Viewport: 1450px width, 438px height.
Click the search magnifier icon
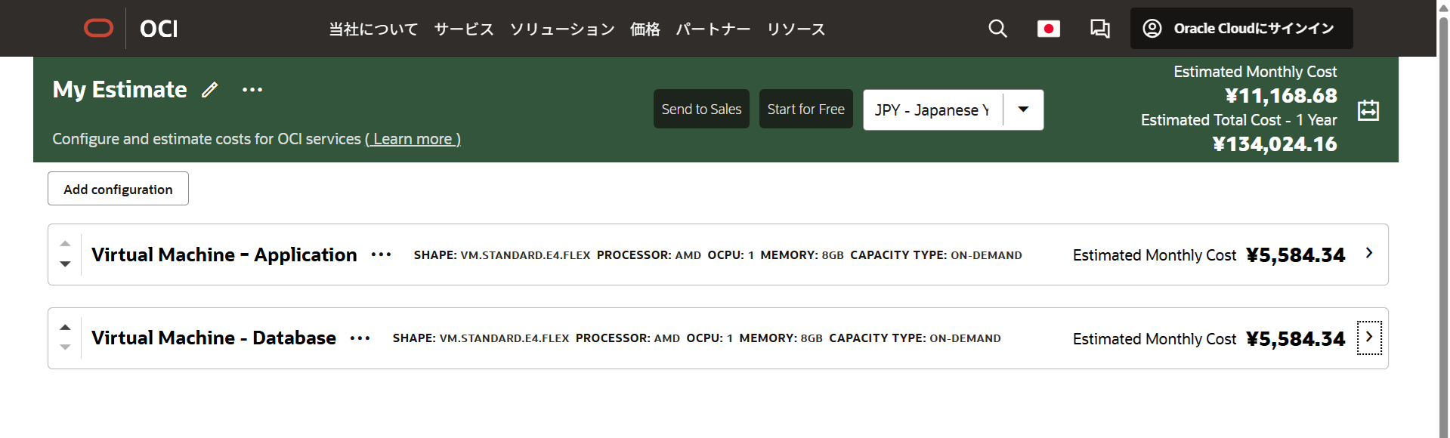coord(997,29)
